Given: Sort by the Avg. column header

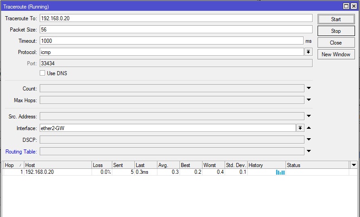Looking at the screenshot, I should point(168,165).
